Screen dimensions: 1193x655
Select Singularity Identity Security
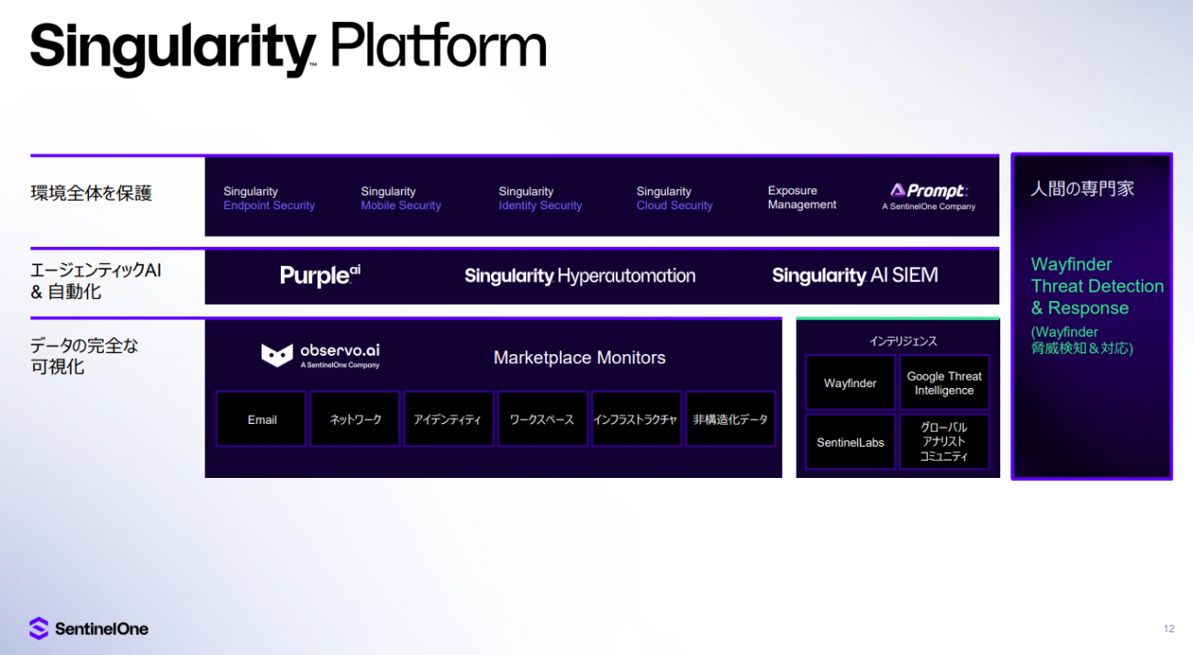coord(540,199)
